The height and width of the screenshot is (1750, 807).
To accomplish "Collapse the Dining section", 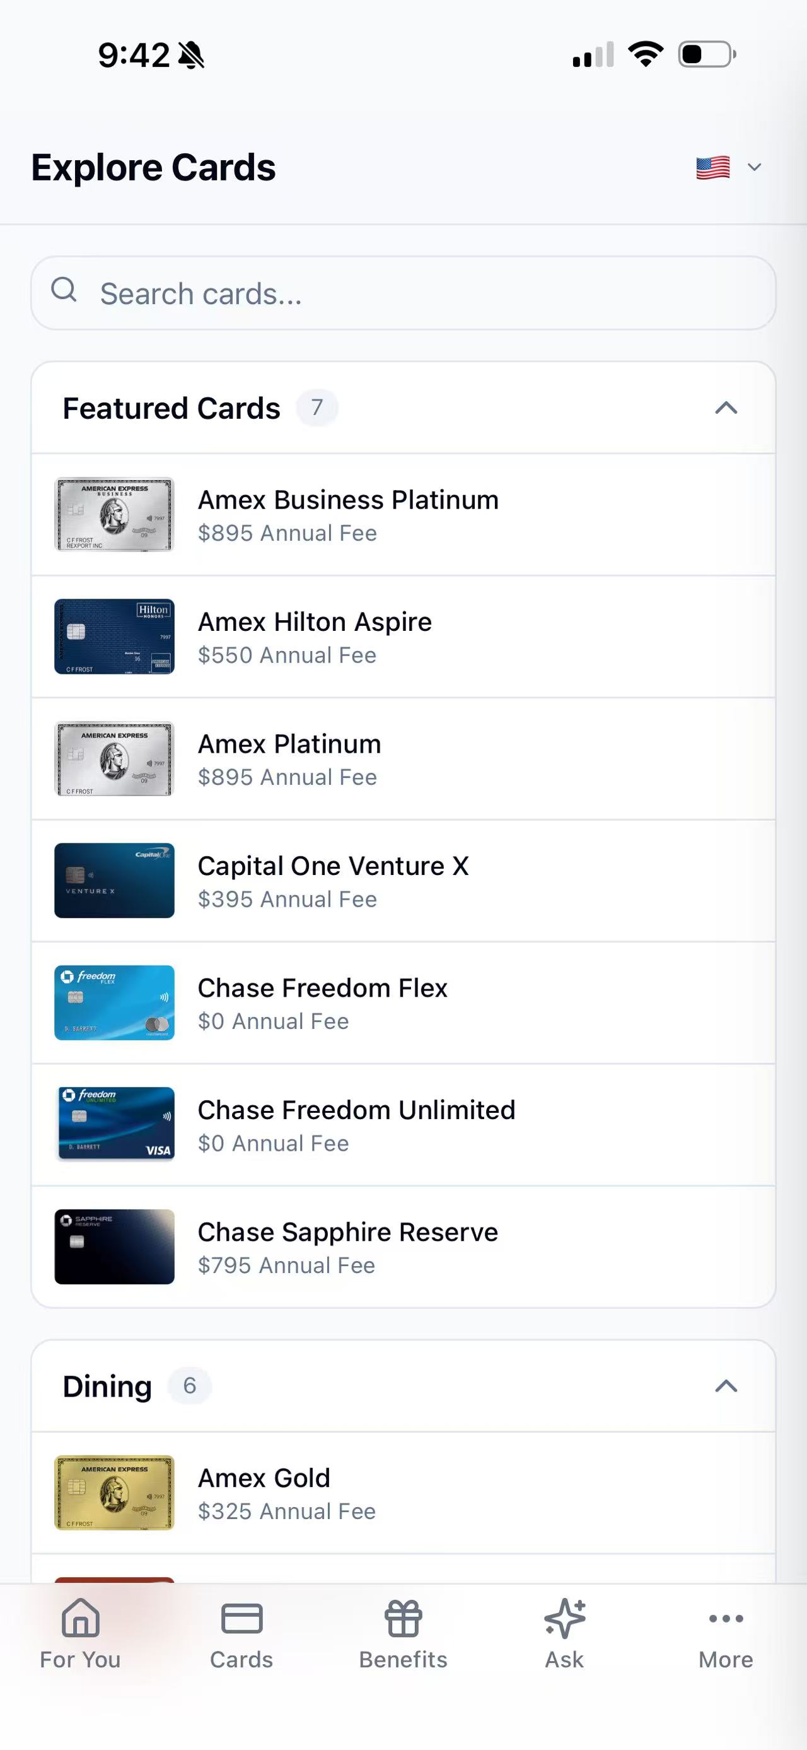I will click(x=726, y=1386).
